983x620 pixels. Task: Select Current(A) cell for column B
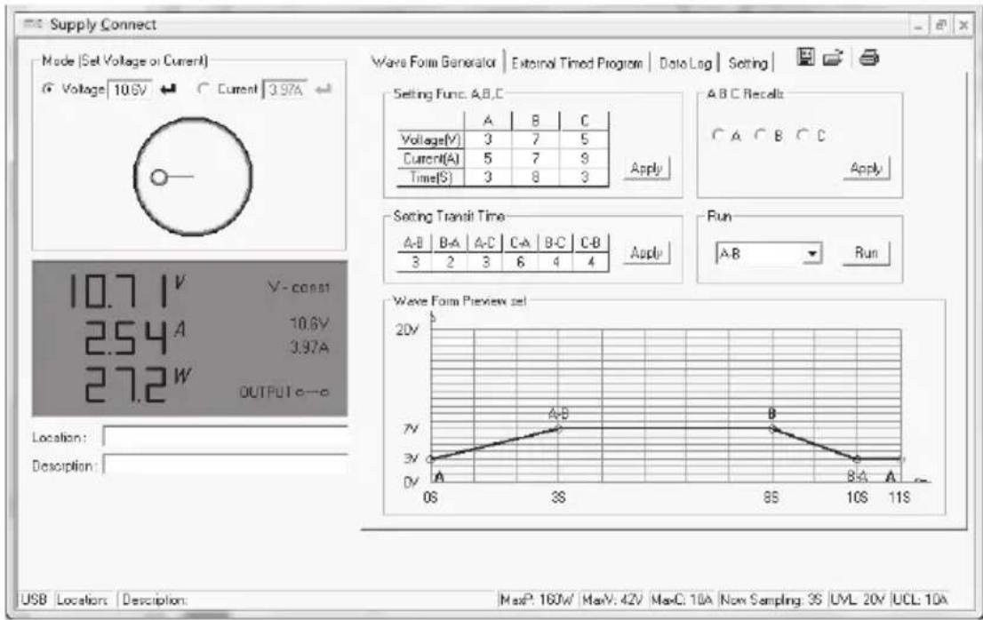pyautogui.click(x=535, y=158)
